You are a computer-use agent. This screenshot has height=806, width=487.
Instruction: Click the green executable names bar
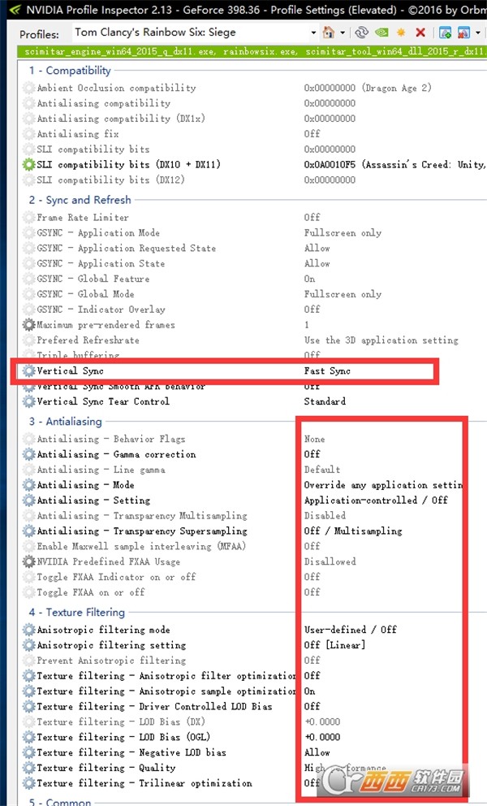click(252, 51)
